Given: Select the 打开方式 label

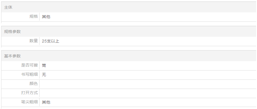Looking at the screenshot, I should (x=29, y=93).
